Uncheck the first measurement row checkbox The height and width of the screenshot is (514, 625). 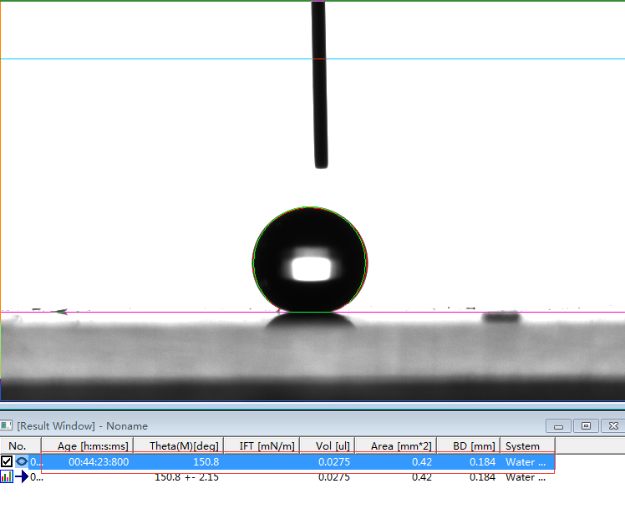7,461
